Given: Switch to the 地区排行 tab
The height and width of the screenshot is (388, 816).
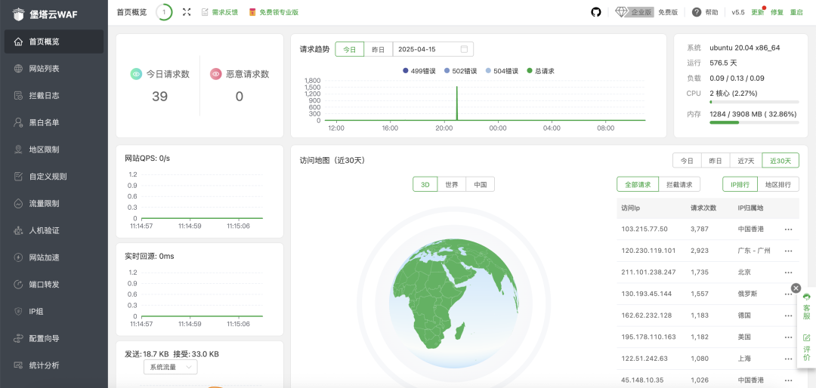Looking at the screenshot, I should point(780,184).
